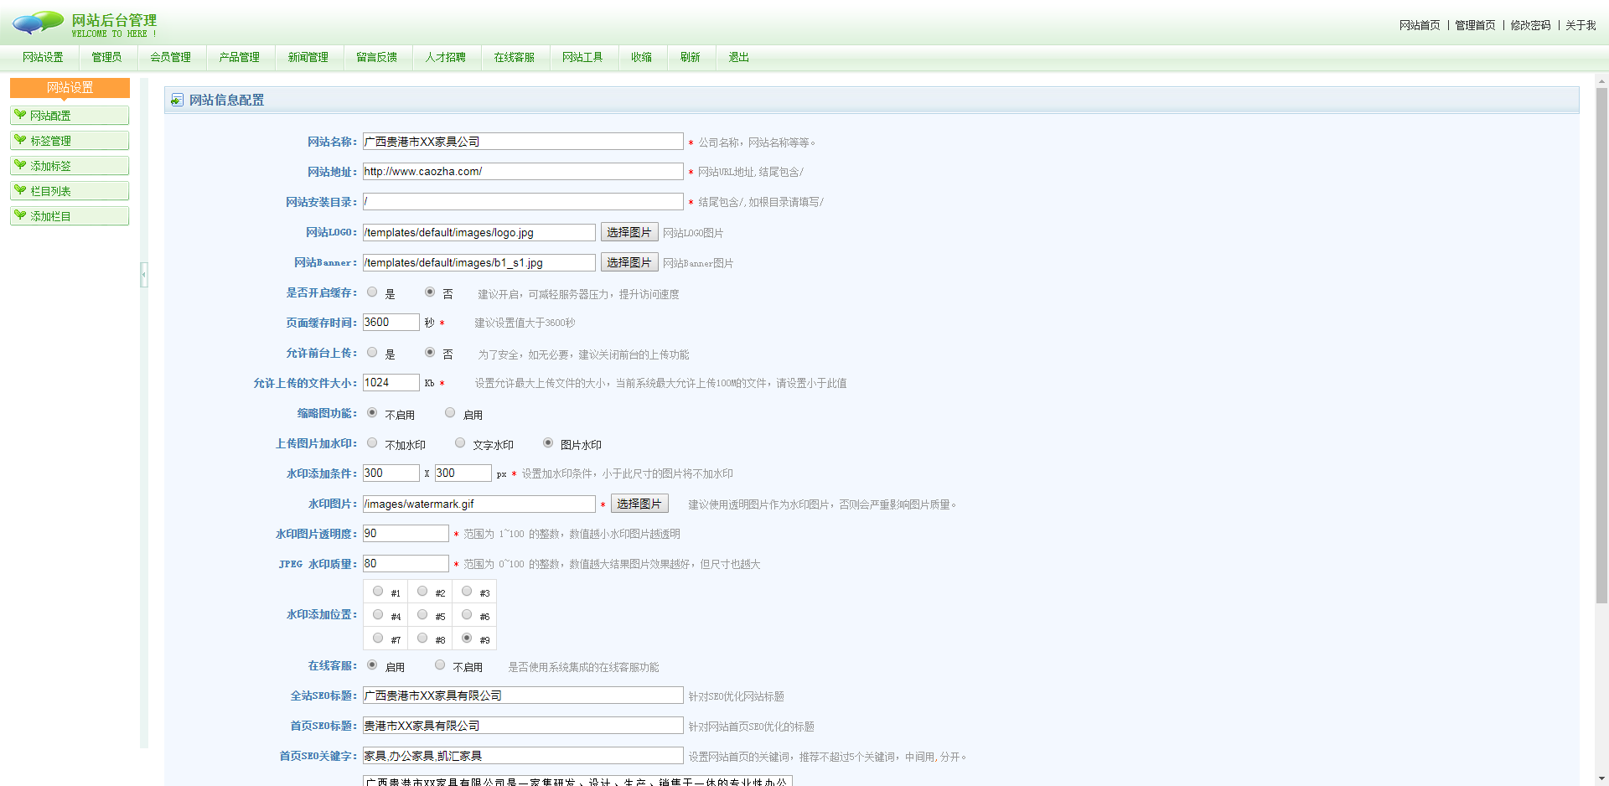The height and width of the screenshot is (786, 1609).
Task: Open the 新闻管理 menu
Action: 308,57
